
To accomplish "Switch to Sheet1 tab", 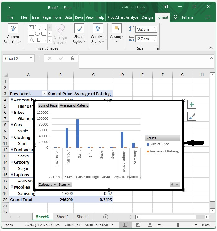I will click(x=83, y=217).
